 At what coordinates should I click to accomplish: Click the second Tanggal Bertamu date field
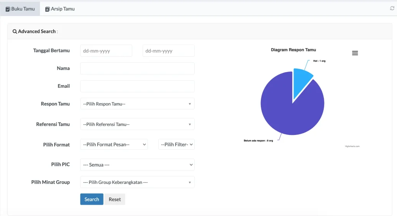pyautogui.click(x=168, y=51)
